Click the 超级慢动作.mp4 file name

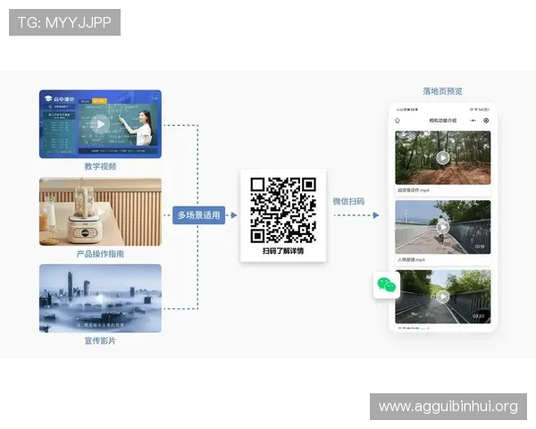coord(414,189)
